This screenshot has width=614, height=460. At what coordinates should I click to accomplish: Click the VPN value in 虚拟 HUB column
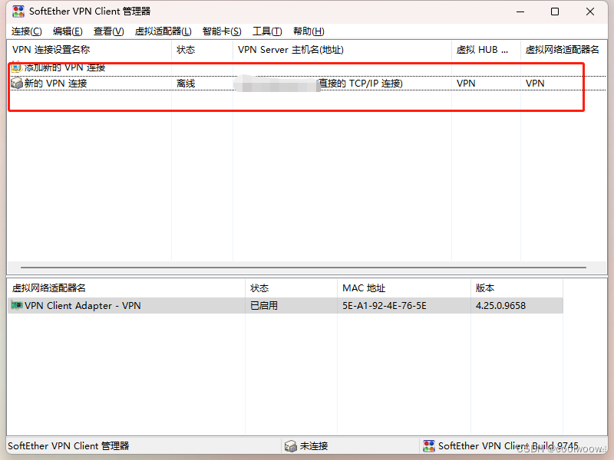[x=466, y=84]
